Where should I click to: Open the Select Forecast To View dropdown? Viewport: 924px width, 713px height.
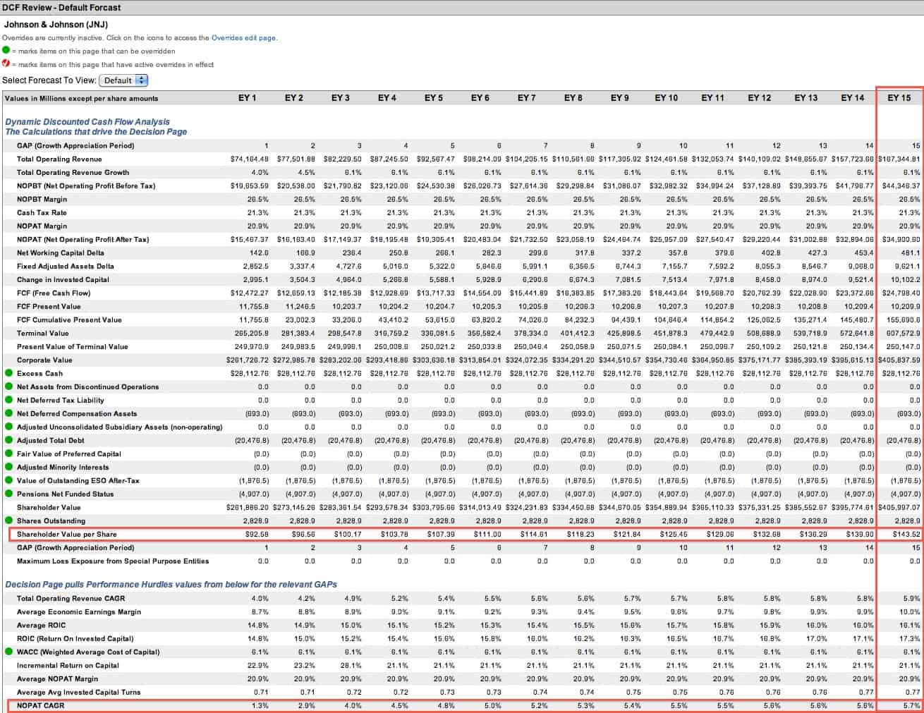pos(123,80)
